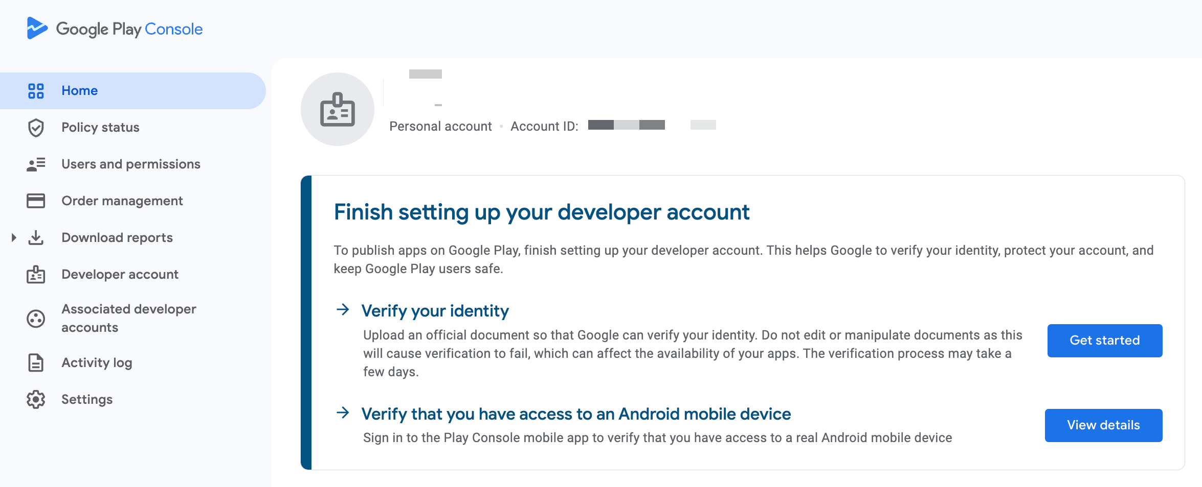Viewport: 1202px width, 487px height.
Task: Click the developer profile avatar badge
Action: [x=338, y=109]
